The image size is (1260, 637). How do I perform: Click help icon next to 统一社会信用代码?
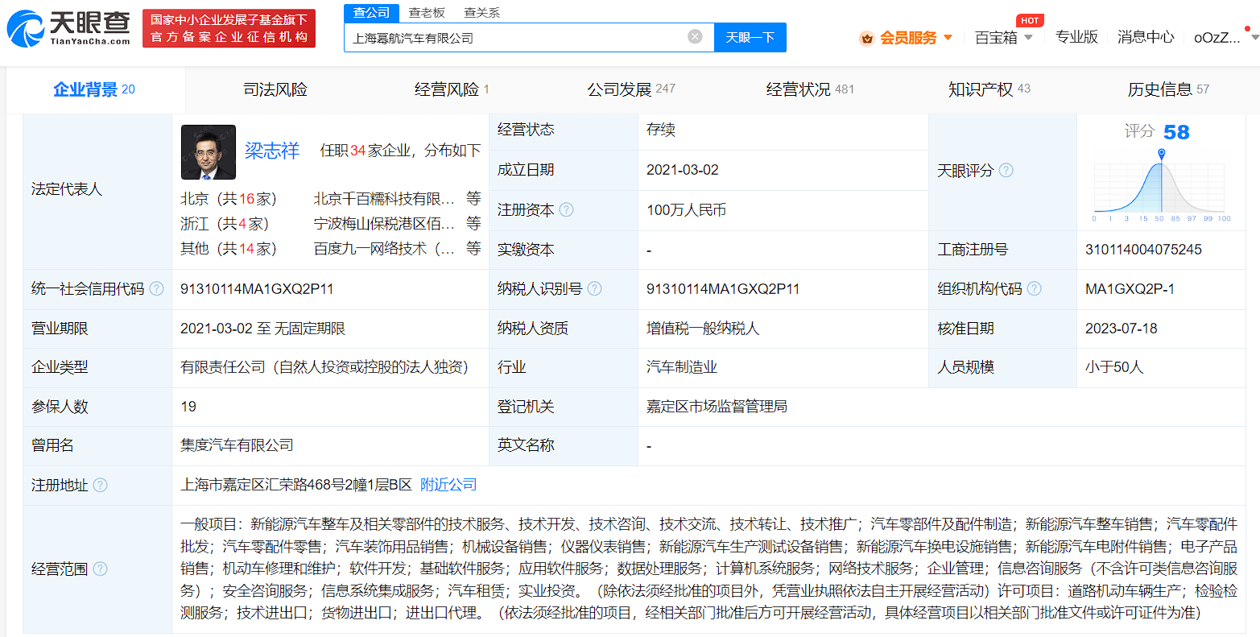[x=157, y=289]
